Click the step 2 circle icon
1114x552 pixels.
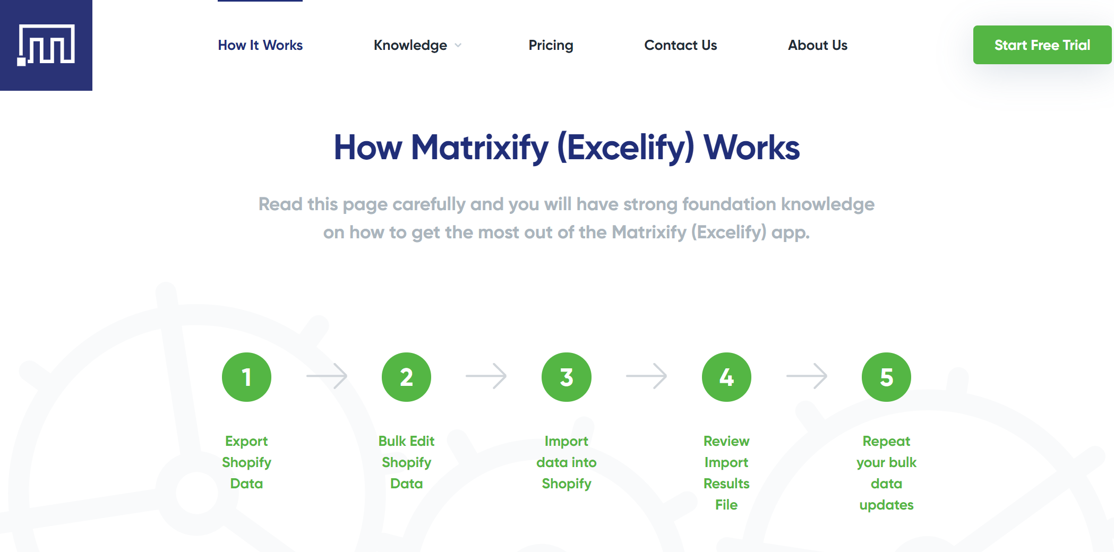coord(406,376)
